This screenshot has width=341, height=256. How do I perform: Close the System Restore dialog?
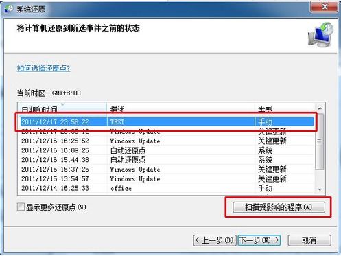324,7
